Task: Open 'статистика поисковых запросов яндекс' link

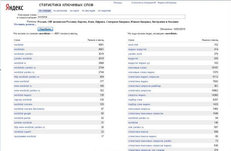Action: click(x=150, y=145)
